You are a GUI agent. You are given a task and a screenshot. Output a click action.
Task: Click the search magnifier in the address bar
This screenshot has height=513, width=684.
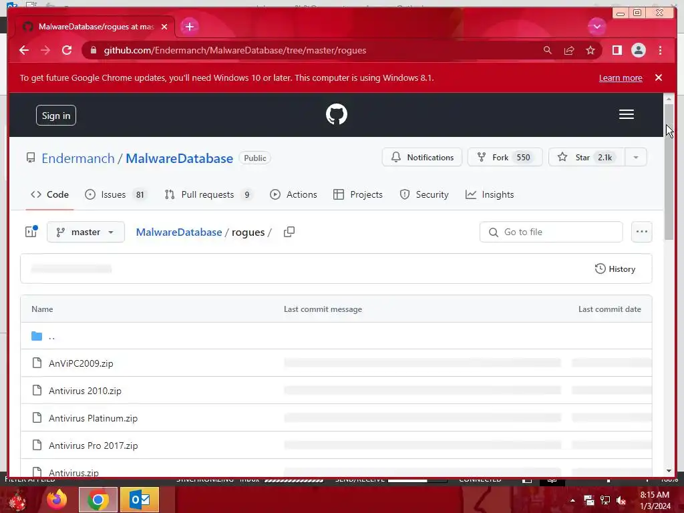(548, 50)
